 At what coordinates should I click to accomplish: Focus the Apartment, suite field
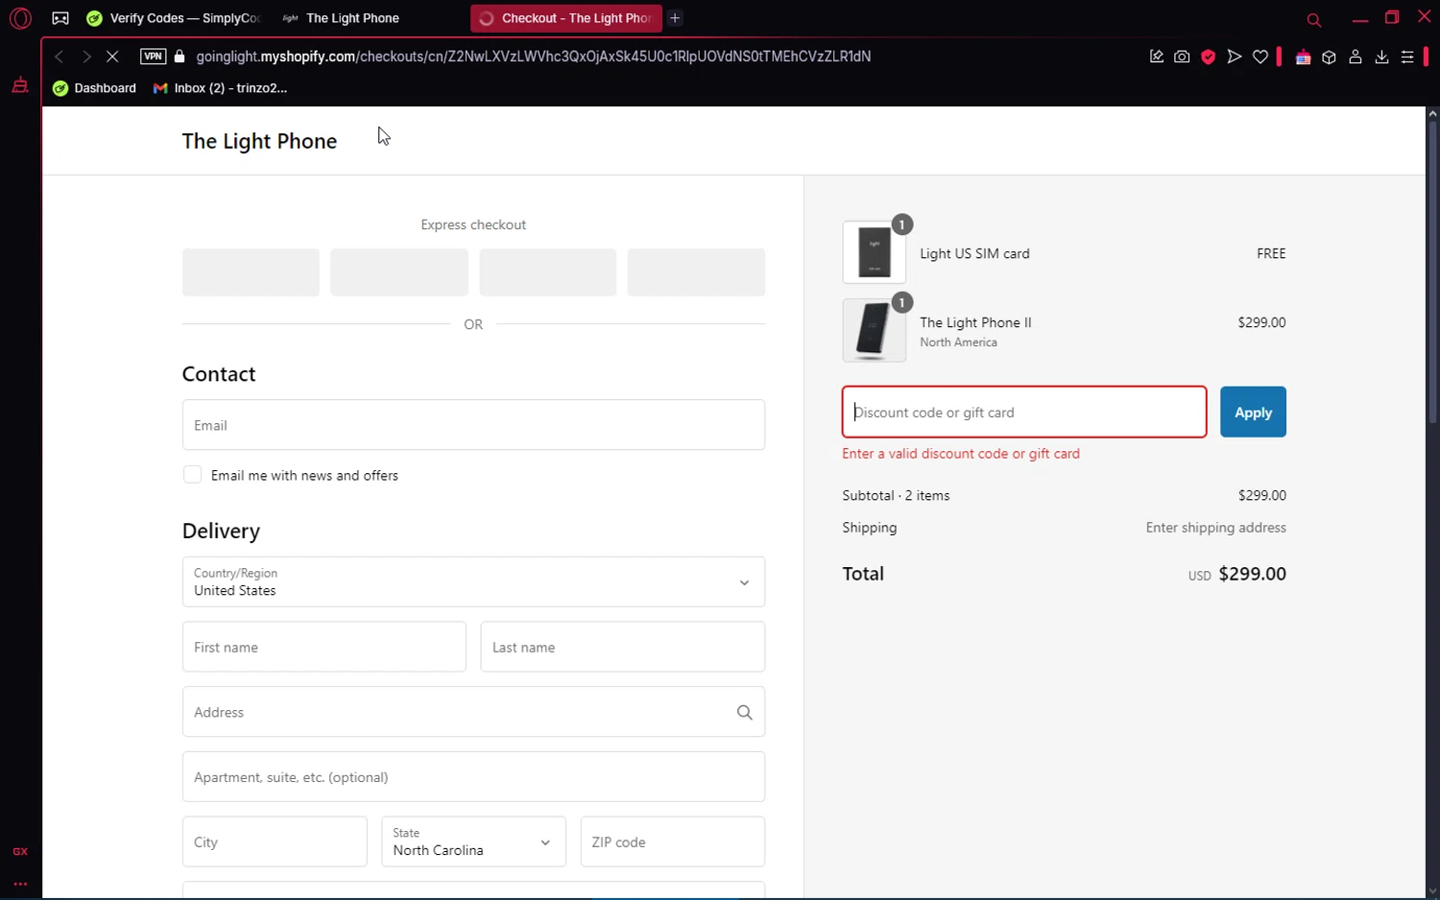[x=473, y=776]
